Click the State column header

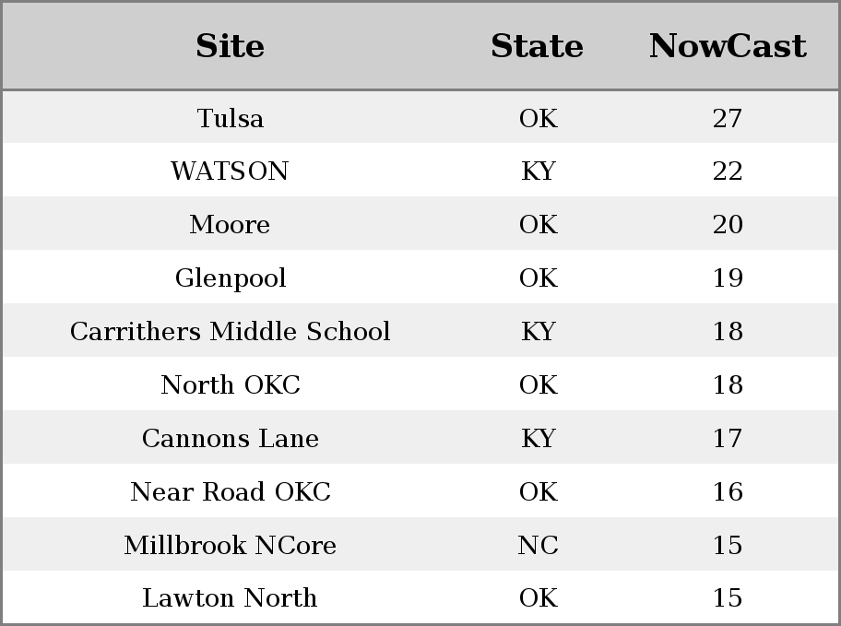[x=538, y=46]
